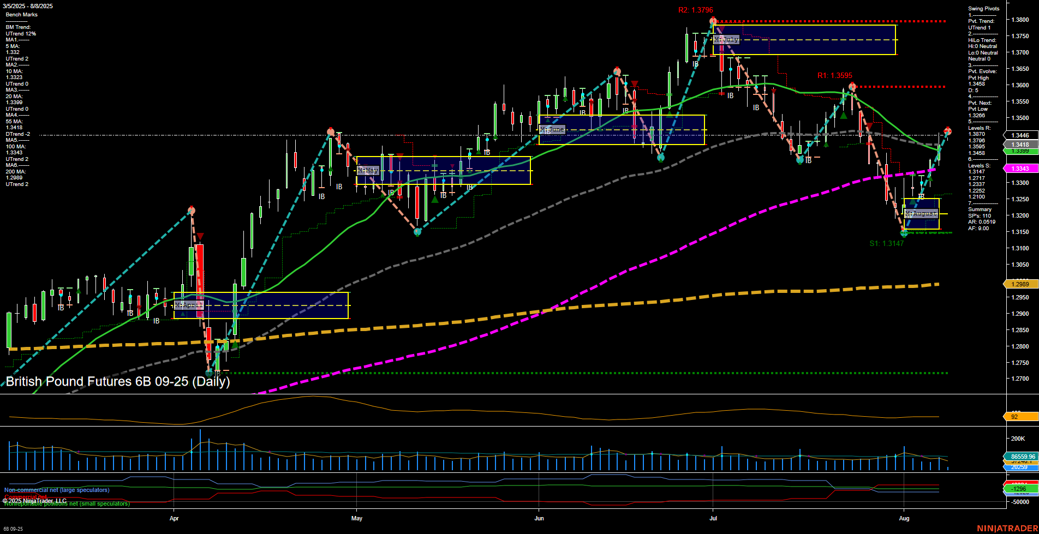1039x534 pixels.
Task: Select the red pivot marker at R2: 1.3796
Action: [713, 20]
